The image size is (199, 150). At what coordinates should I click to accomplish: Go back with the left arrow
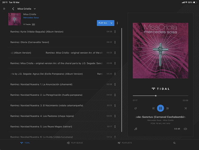[x=13, y=9]
